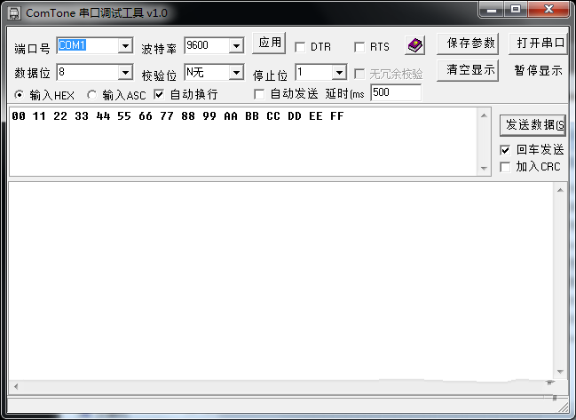Screen dimensions: 576x420
Task: Click the 保存参数 button
Action: pos(468,44)
